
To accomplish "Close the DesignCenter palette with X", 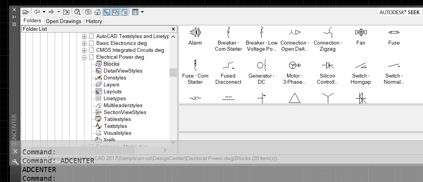I will pos(14,10).
